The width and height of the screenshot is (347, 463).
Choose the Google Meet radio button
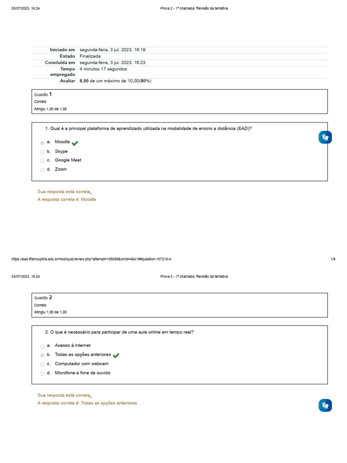point(42,161)
